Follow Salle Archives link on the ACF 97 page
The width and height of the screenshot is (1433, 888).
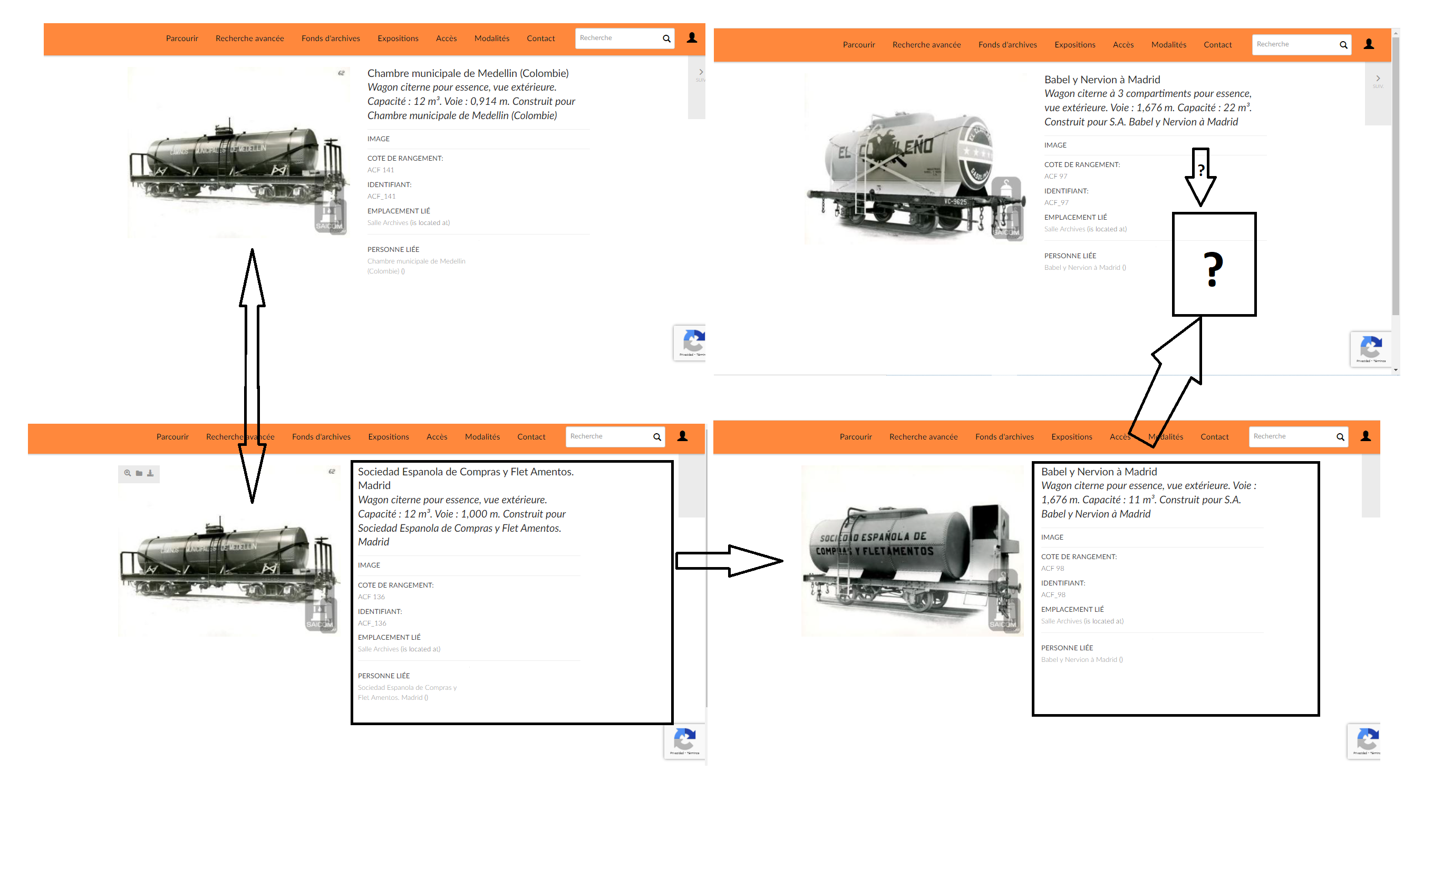[x=1064, y=230]
